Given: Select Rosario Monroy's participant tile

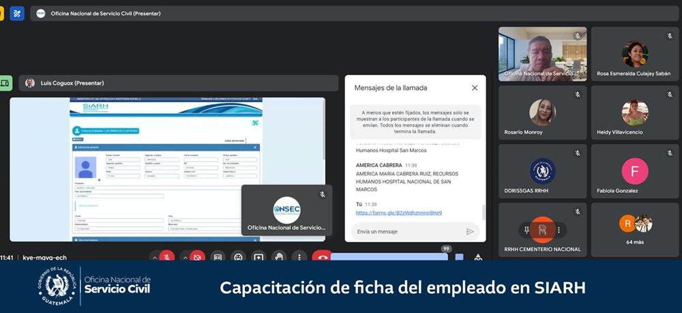Looking at the screenshot, I should 542,113.
